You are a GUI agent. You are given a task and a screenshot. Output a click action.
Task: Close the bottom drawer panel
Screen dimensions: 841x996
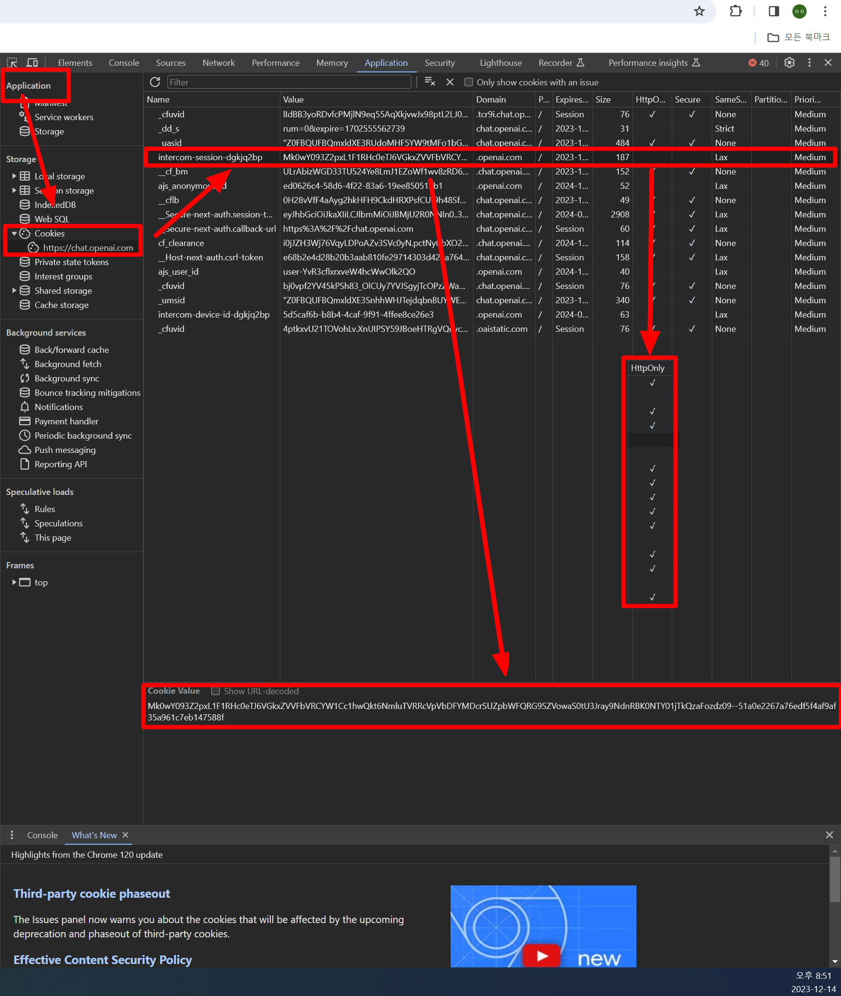(830, 835)
